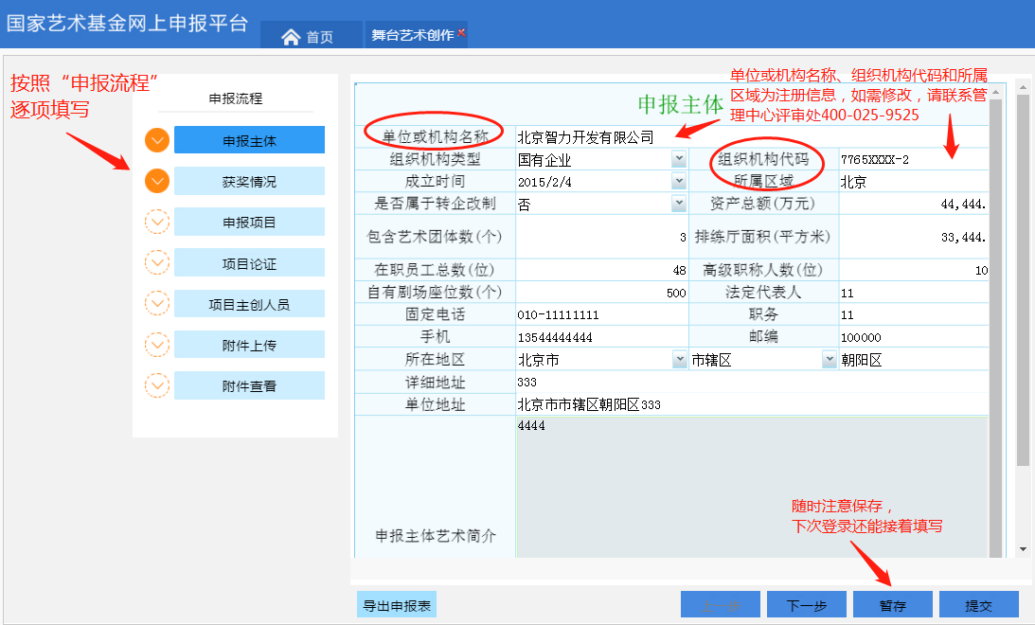Open the 是否属于转企改制 dropdown

(x=679, y=204)
